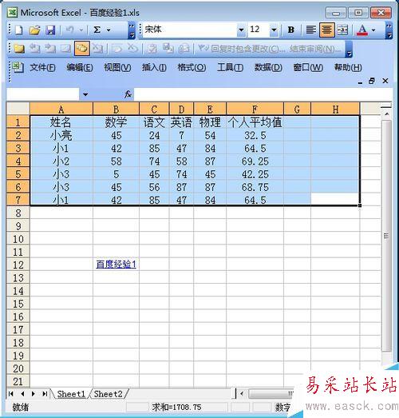Viewport: 399px width, 418px height.
Task: Click the reviewing toolbar folder icon
Action: coord(19,49)
